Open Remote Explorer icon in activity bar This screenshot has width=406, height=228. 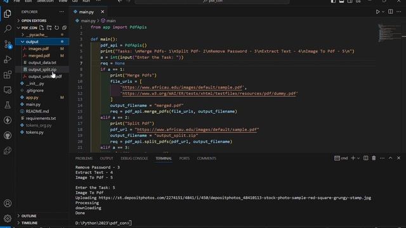(x=8, y=90)
